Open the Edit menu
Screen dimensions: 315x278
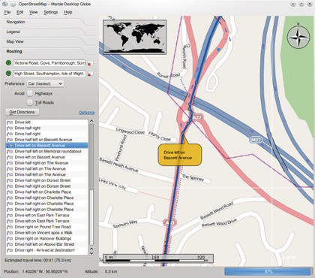(20, 12)
